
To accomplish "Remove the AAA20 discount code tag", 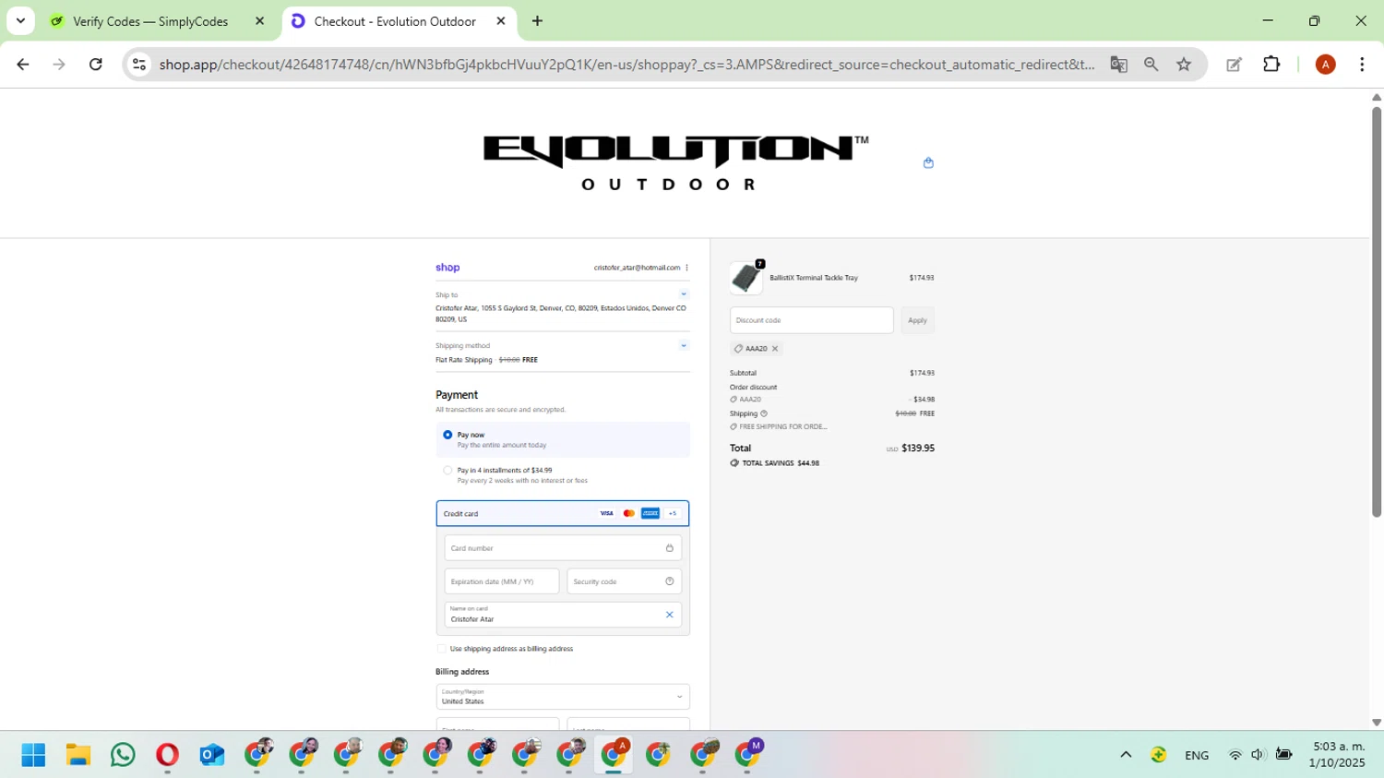I will tap(775, 349).
